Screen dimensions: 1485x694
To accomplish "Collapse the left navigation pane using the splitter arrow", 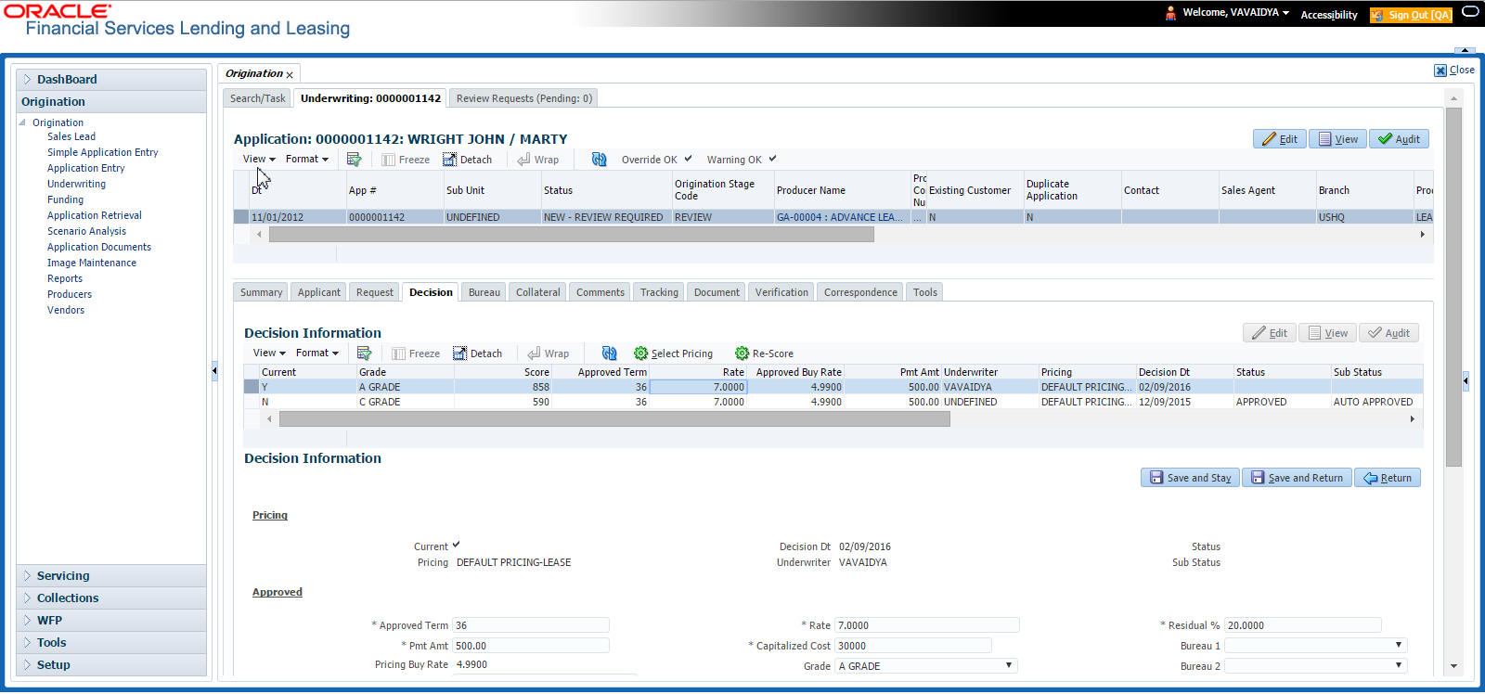I will [x=214, y=371].
